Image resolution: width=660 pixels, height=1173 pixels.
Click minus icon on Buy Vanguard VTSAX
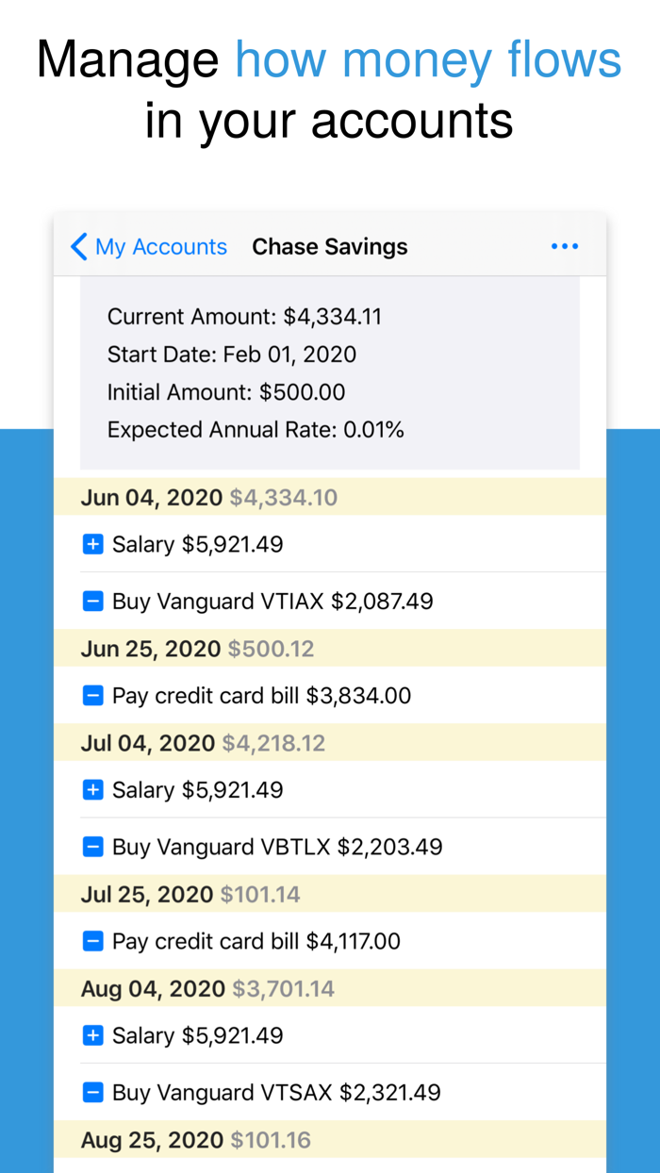coord(92,1092)
